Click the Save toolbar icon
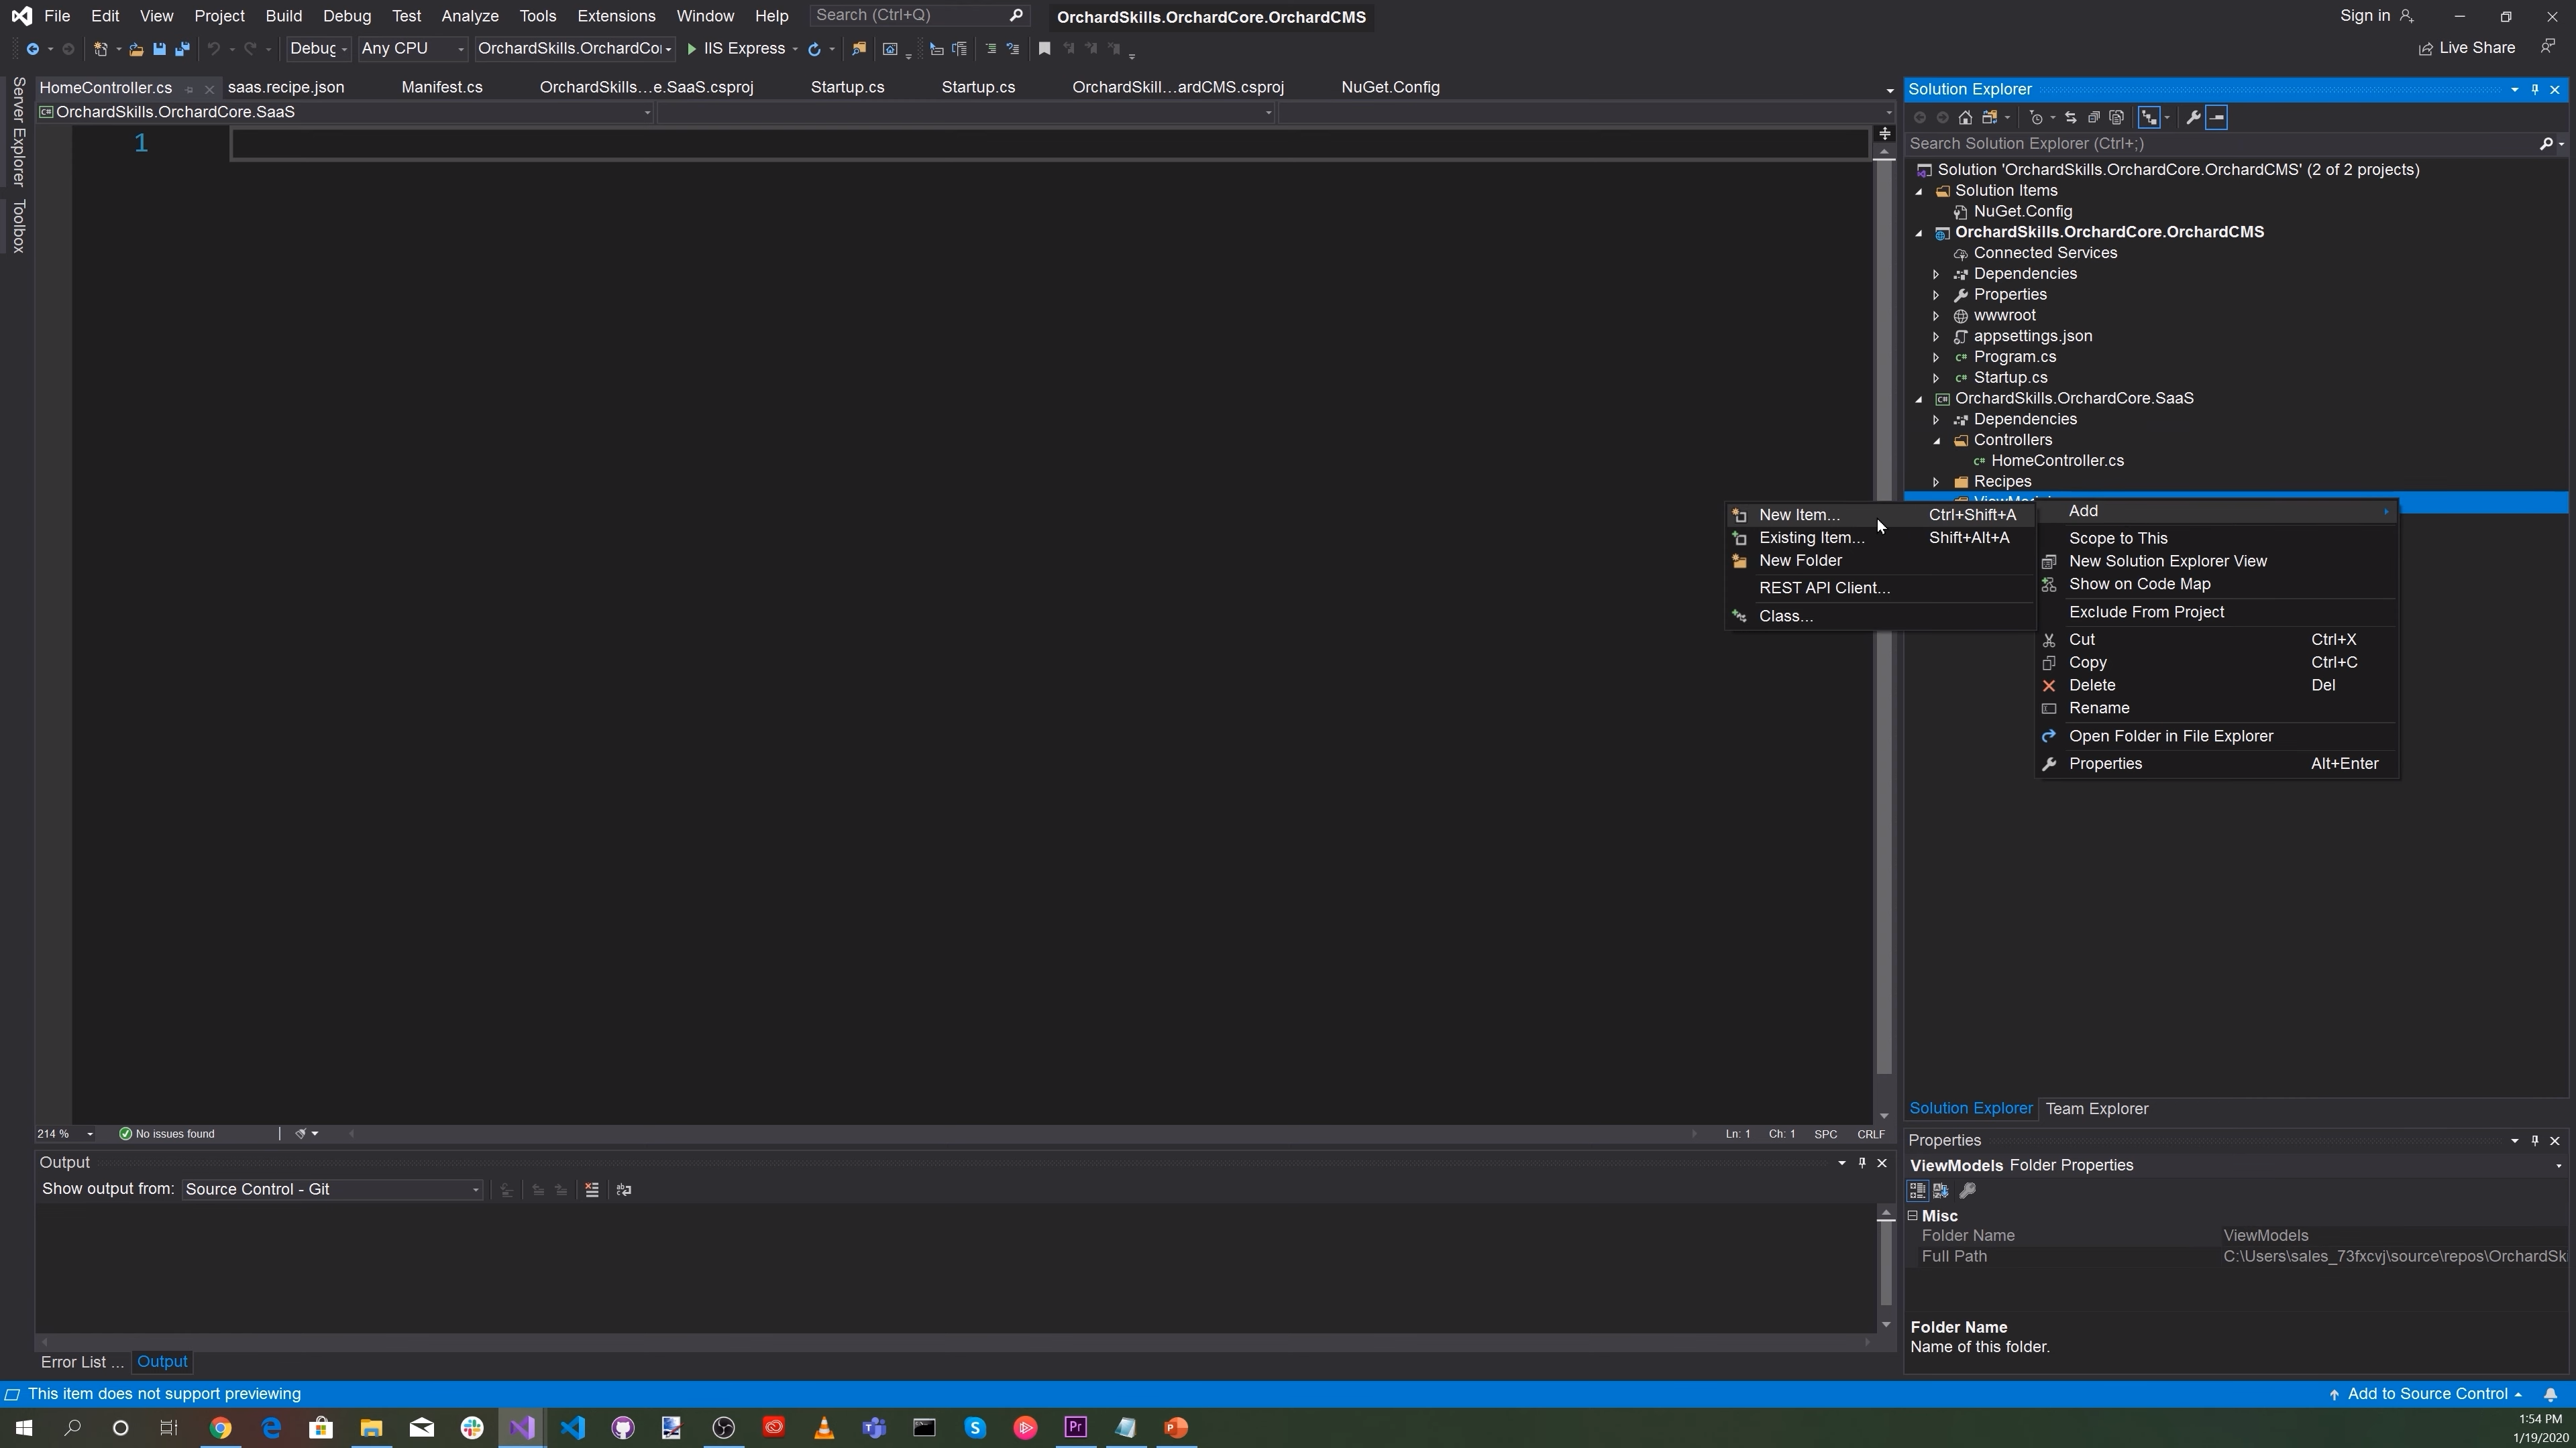 coord(159,49)
